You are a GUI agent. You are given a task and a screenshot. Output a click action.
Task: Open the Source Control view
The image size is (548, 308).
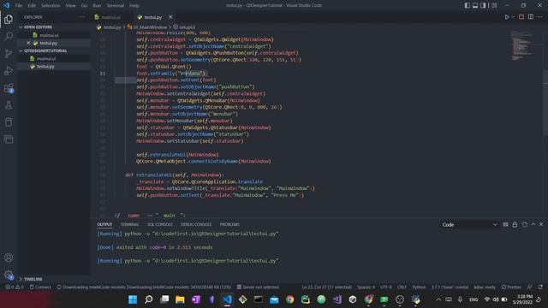coord(9,53)
